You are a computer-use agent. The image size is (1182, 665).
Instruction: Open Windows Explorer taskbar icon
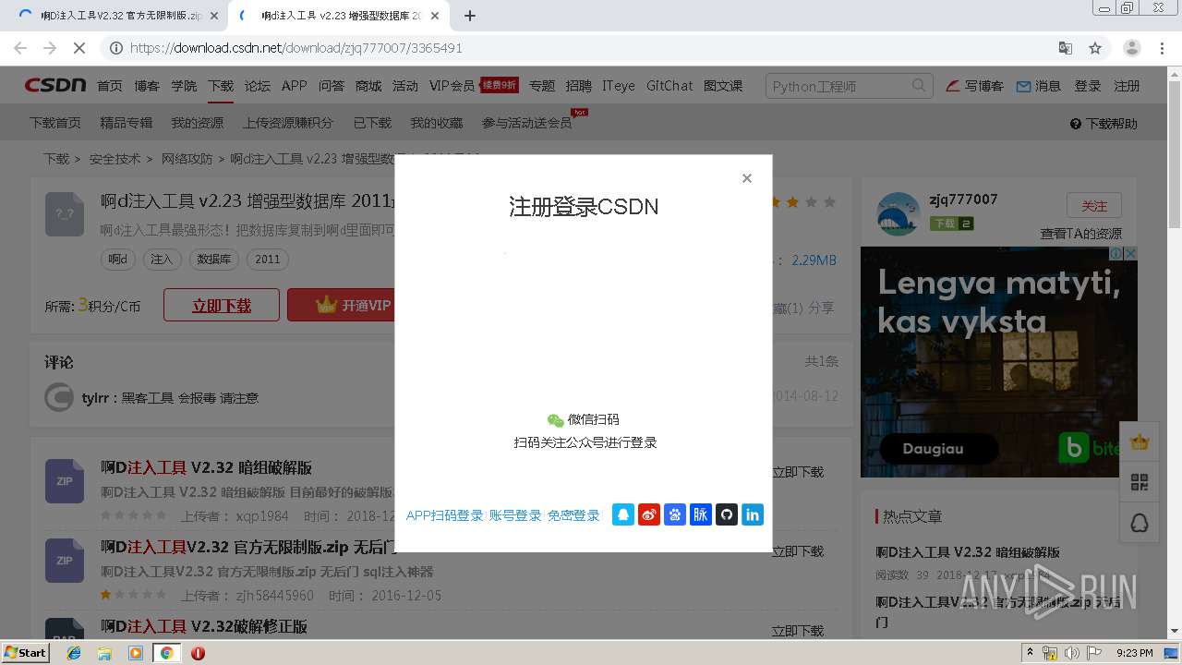click(104, 653)
